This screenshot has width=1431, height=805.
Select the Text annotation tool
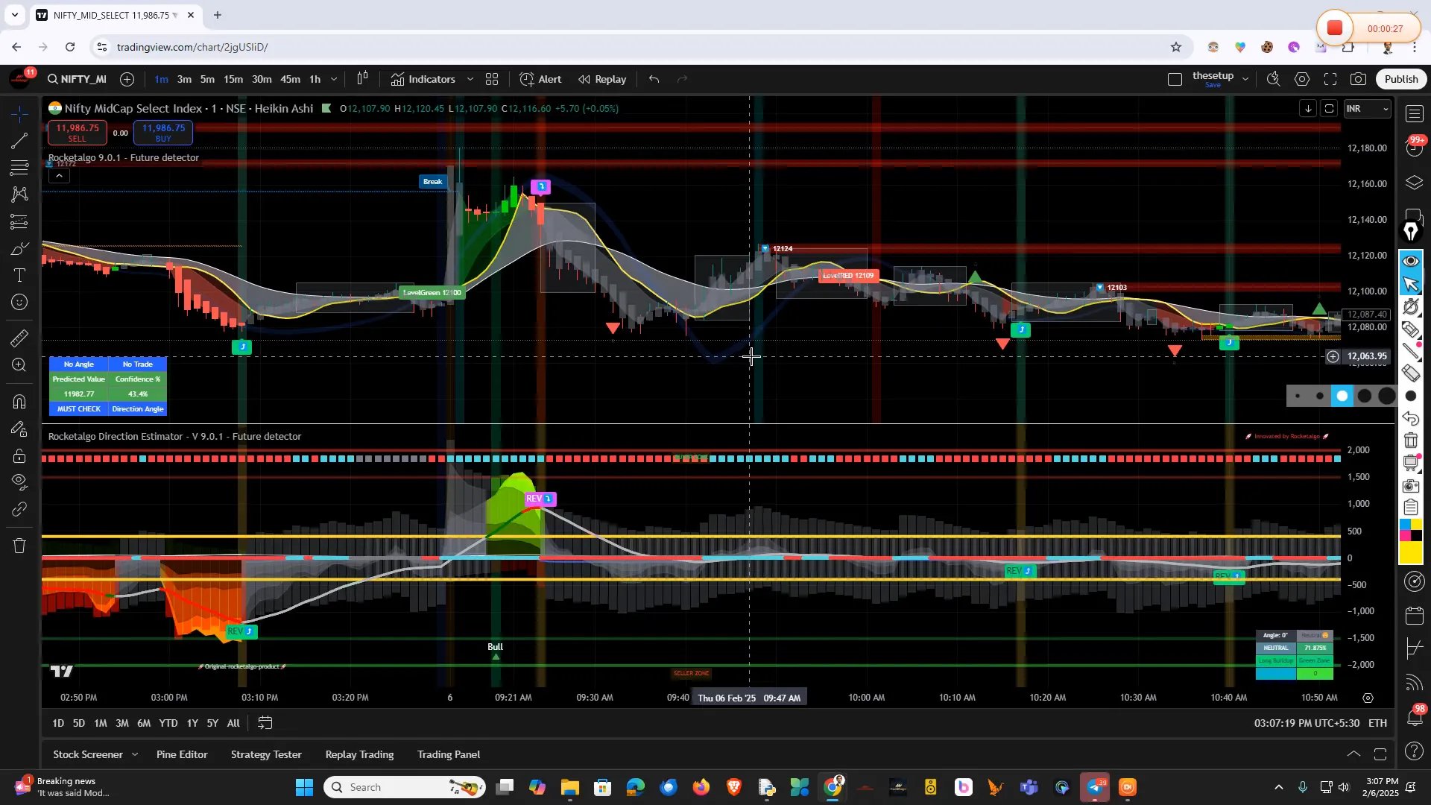(x=19, y=274)
